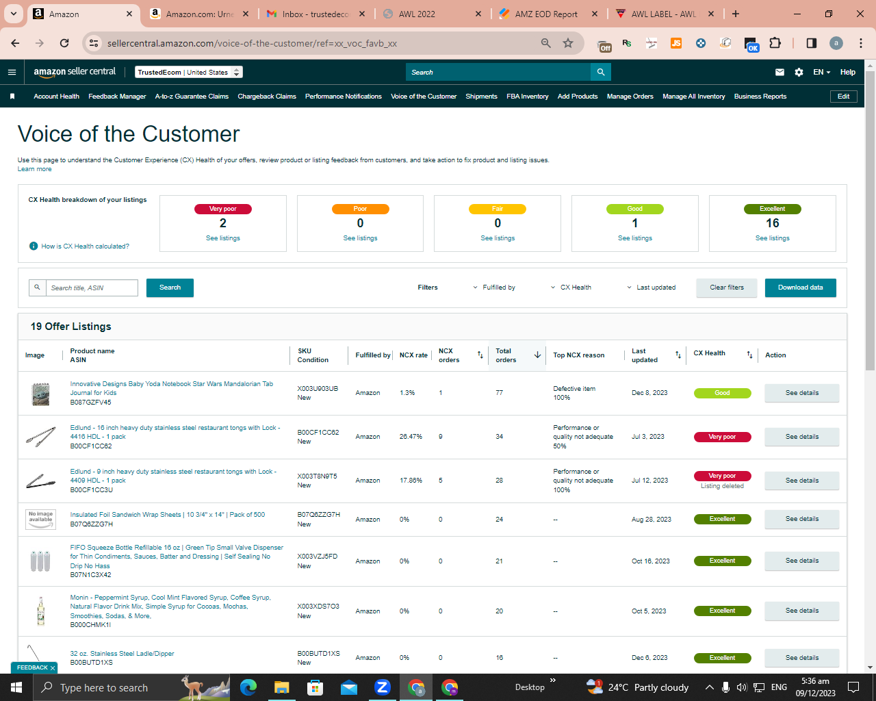This screenshot has width=876, height=701.
Task: Open Chrome tab search dropdown arrow
Action: (x=13, y=14)
